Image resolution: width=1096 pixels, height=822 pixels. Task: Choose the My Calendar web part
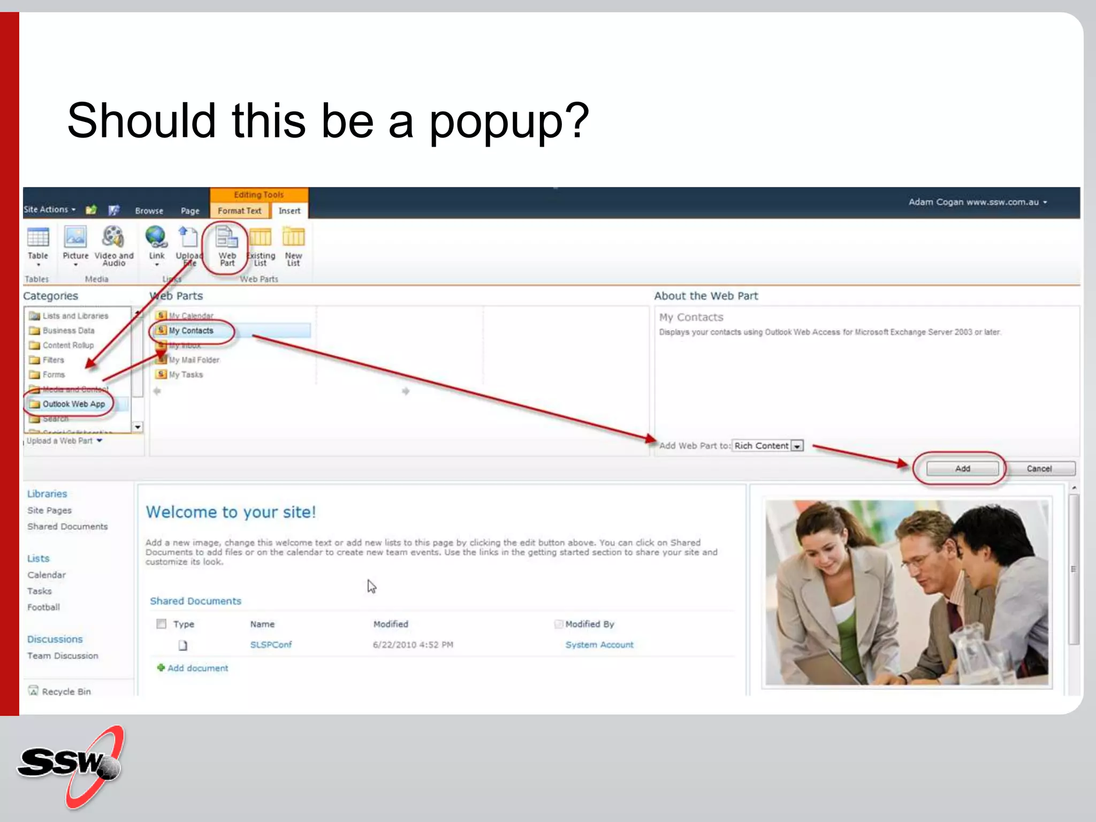[185, 316]
